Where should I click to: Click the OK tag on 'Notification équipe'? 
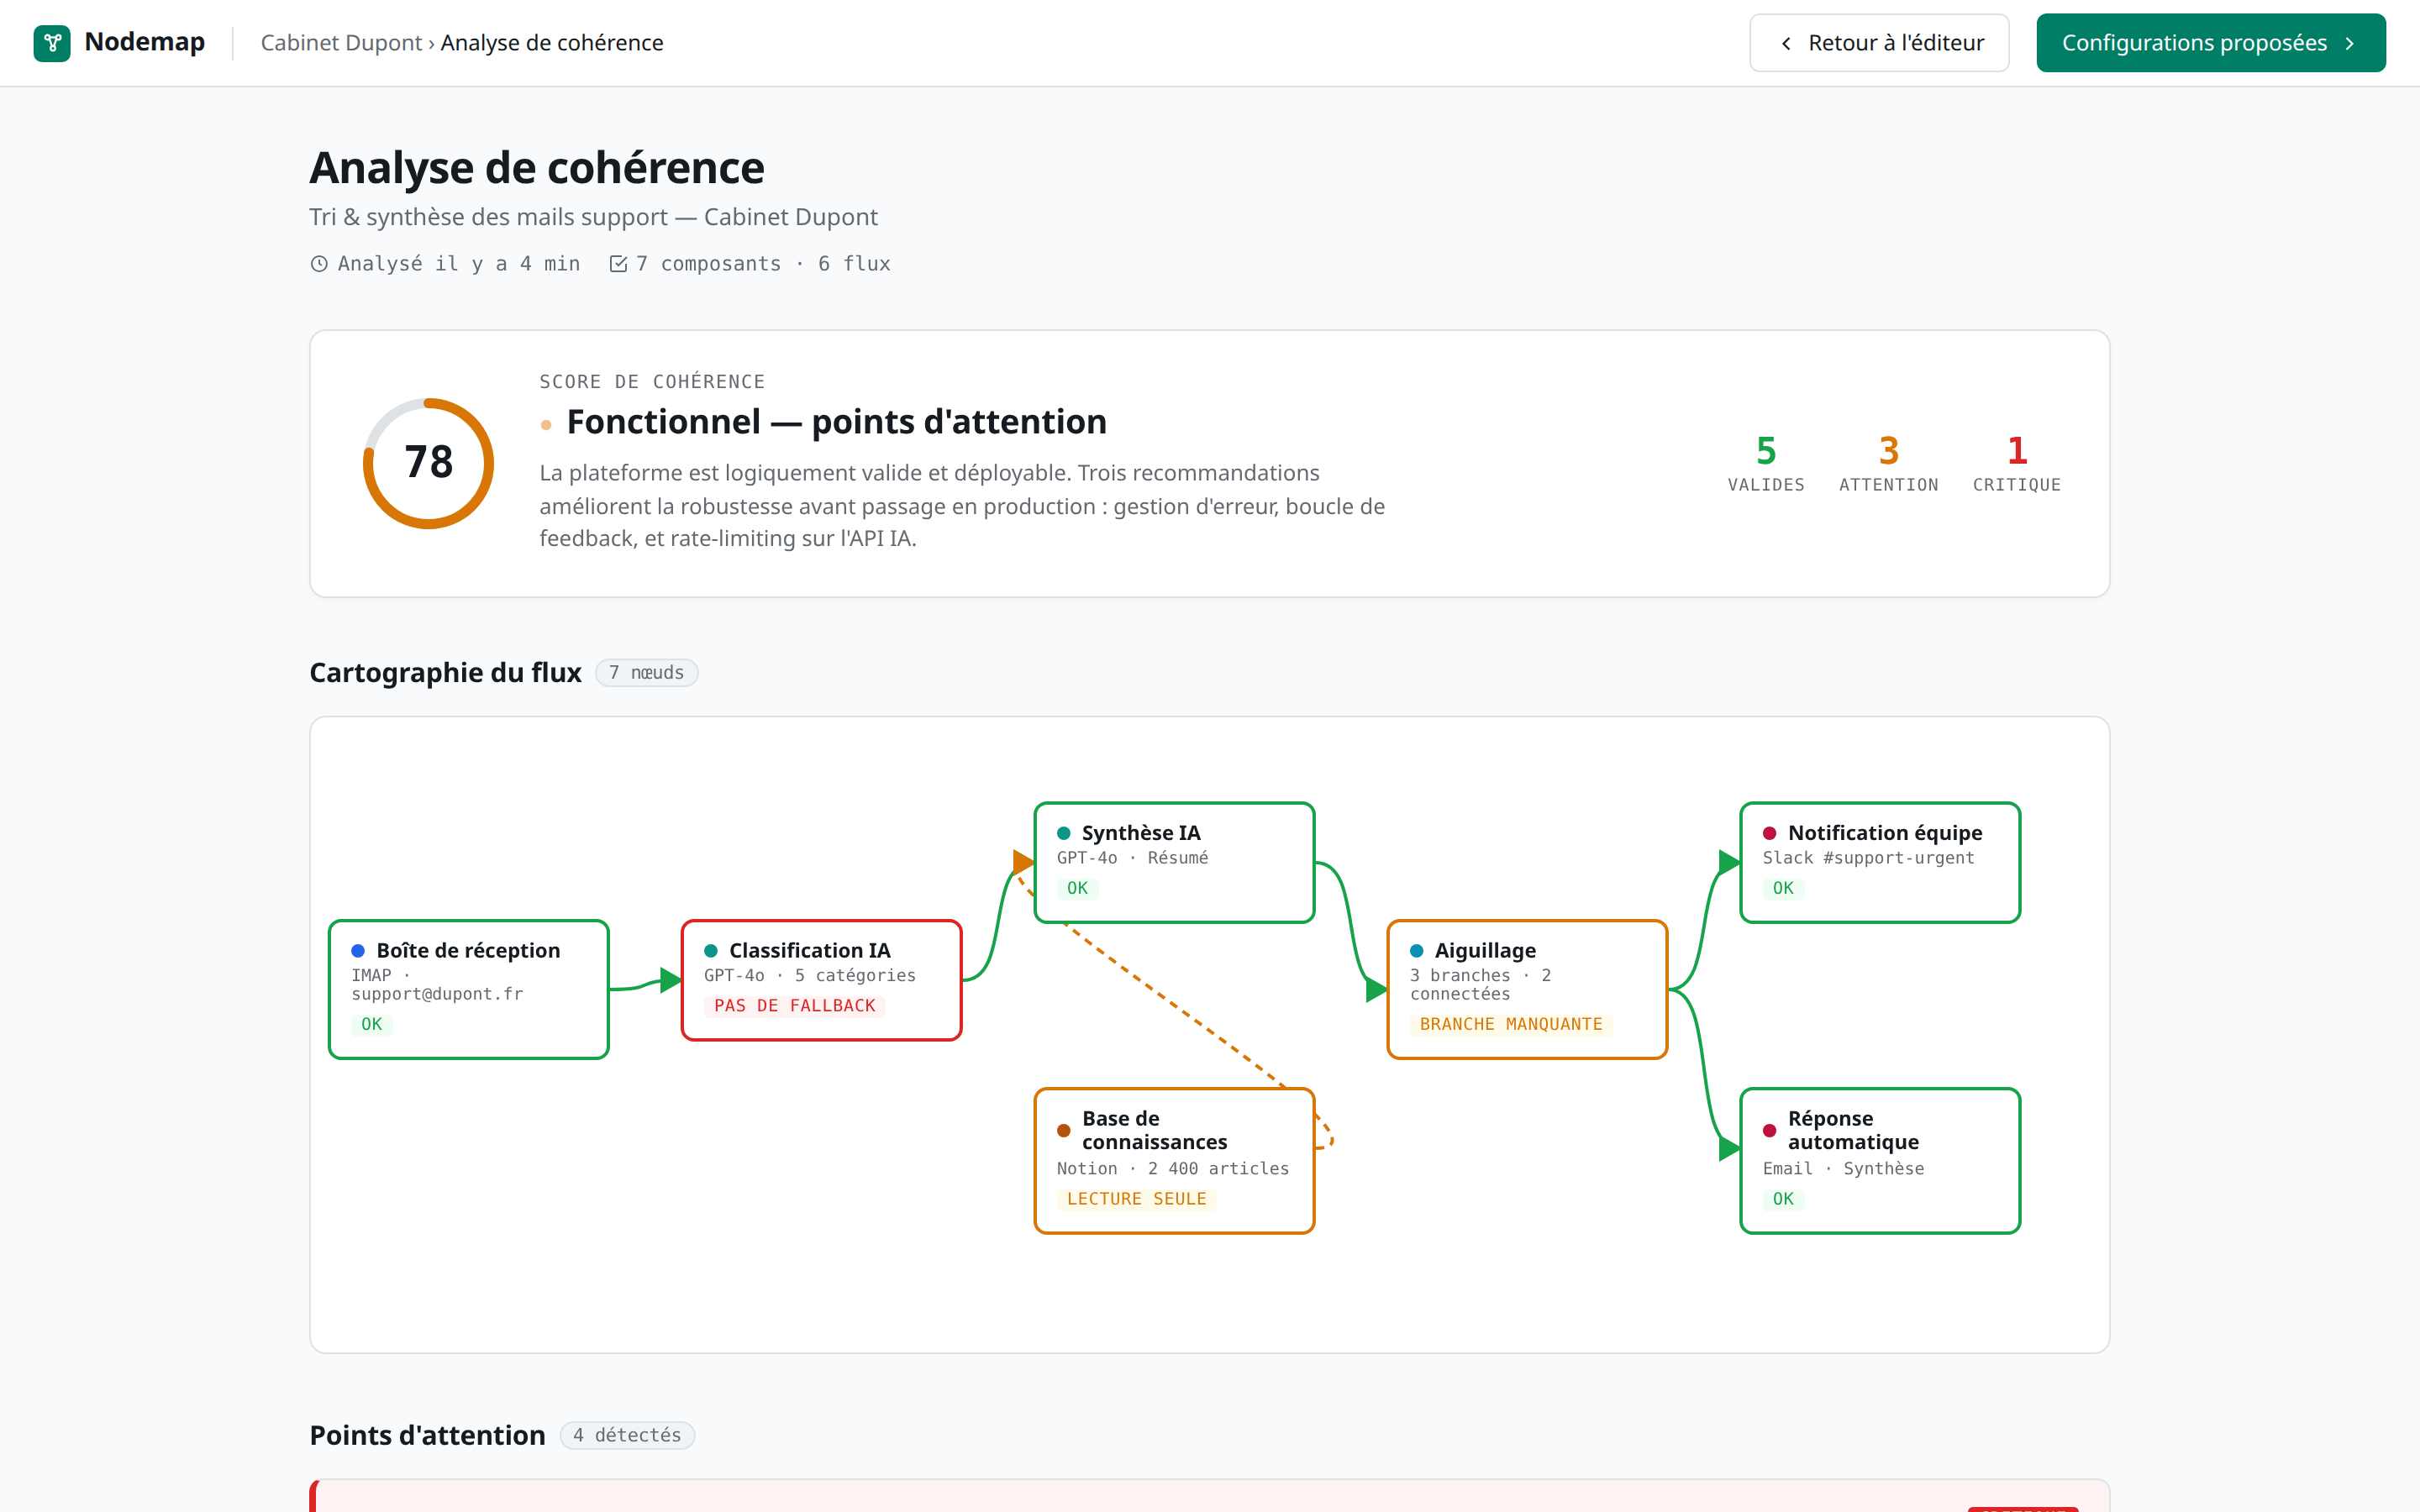tap(1783, 888)
